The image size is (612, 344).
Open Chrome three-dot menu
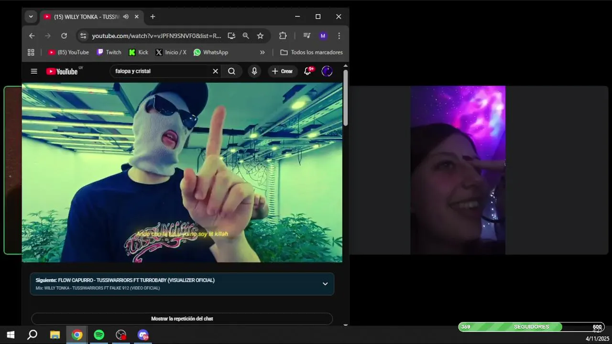click(339, 36)
